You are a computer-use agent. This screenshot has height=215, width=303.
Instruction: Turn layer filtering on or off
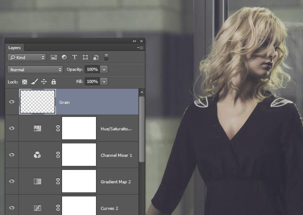pos(106,57)
